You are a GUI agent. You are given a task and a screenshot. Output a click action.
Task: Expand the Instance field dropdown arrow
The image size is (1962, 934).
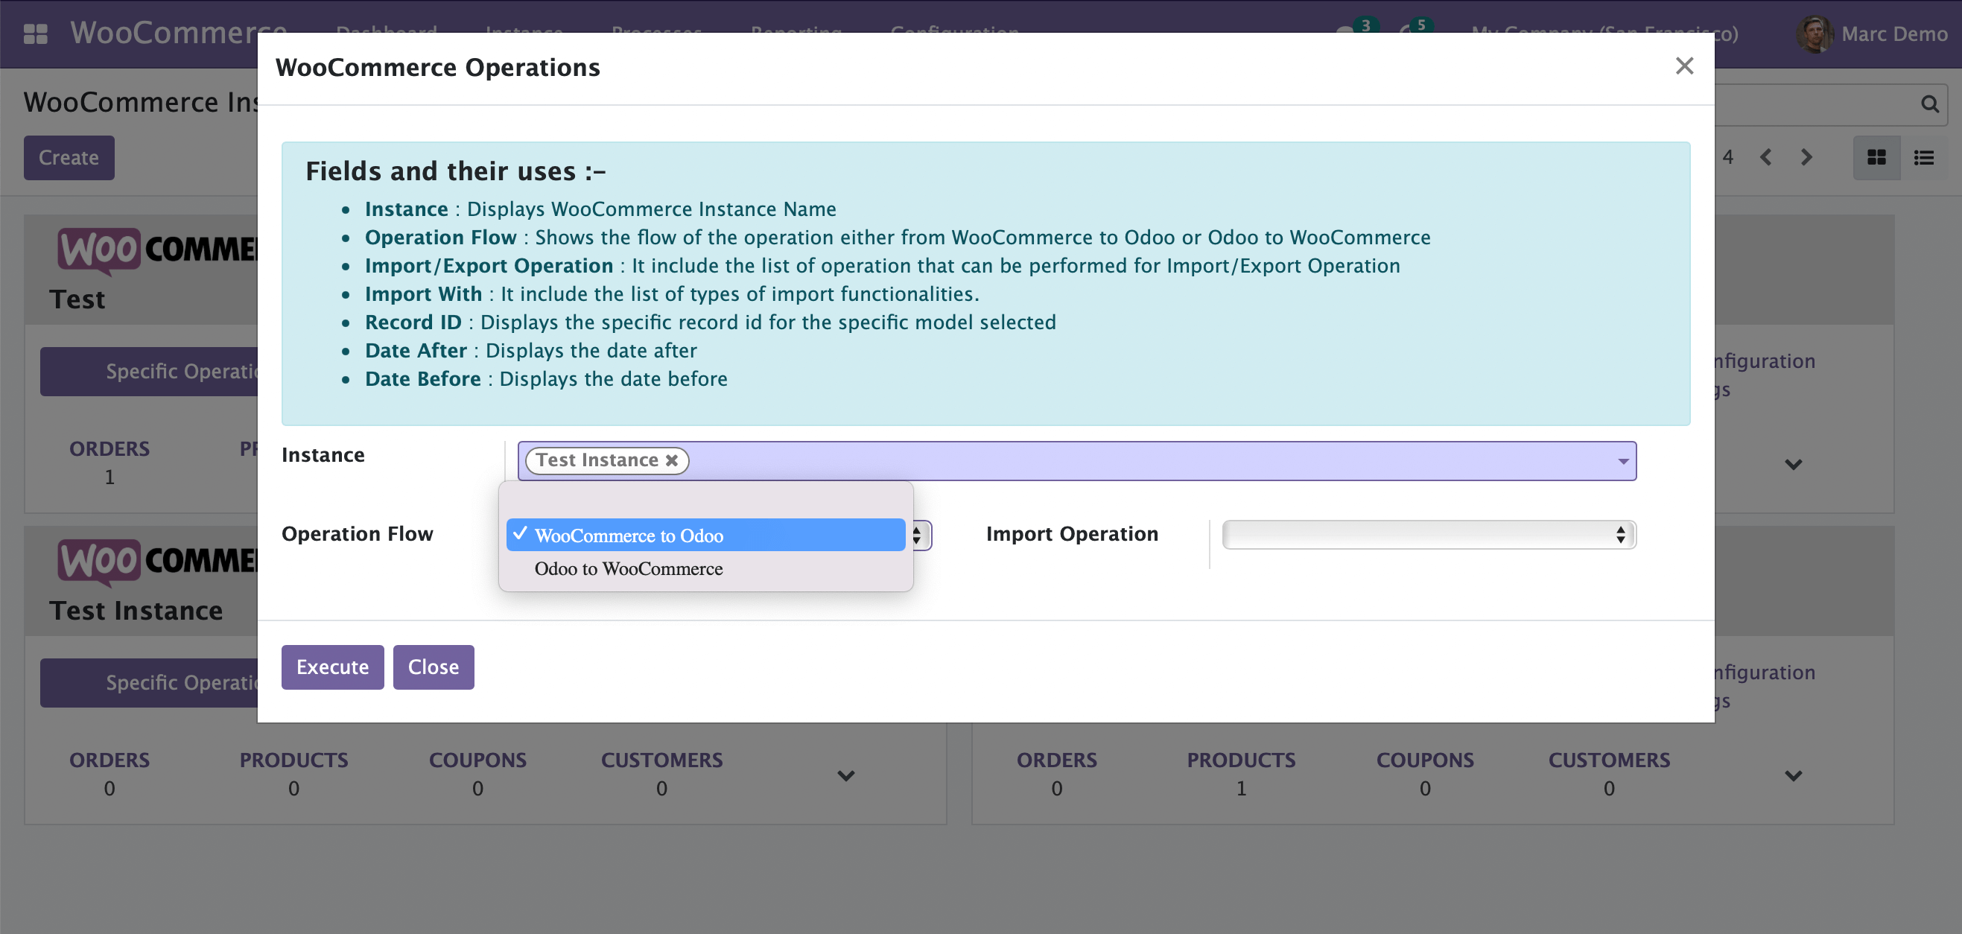(1623, 461)
